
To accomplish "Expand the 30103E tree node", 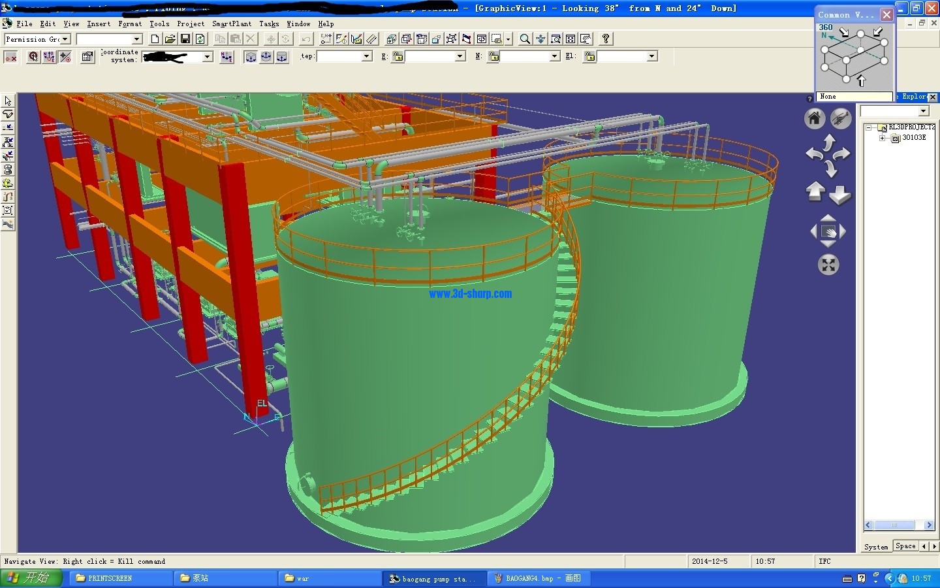I will click(x=882, y=138).
